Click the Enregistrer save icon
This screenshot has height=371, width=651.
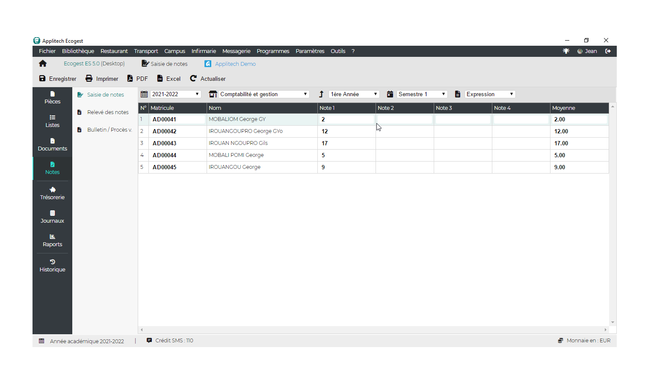[42, 79]
